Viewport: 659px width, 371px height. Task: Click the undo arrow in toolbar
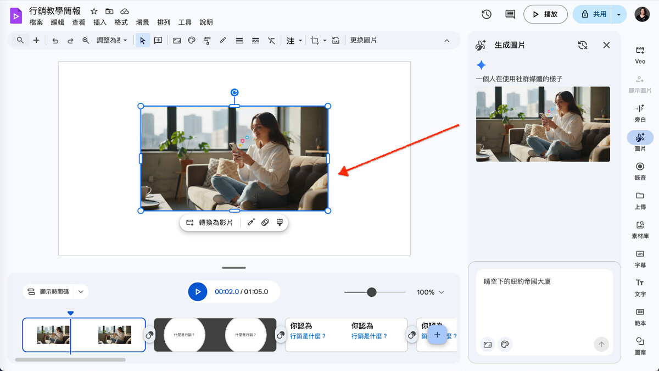[55, 41]
